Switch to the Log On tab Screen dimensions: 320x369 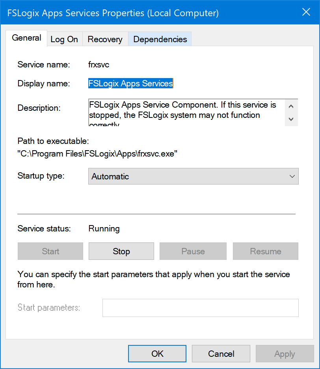(x=64, y=39)
